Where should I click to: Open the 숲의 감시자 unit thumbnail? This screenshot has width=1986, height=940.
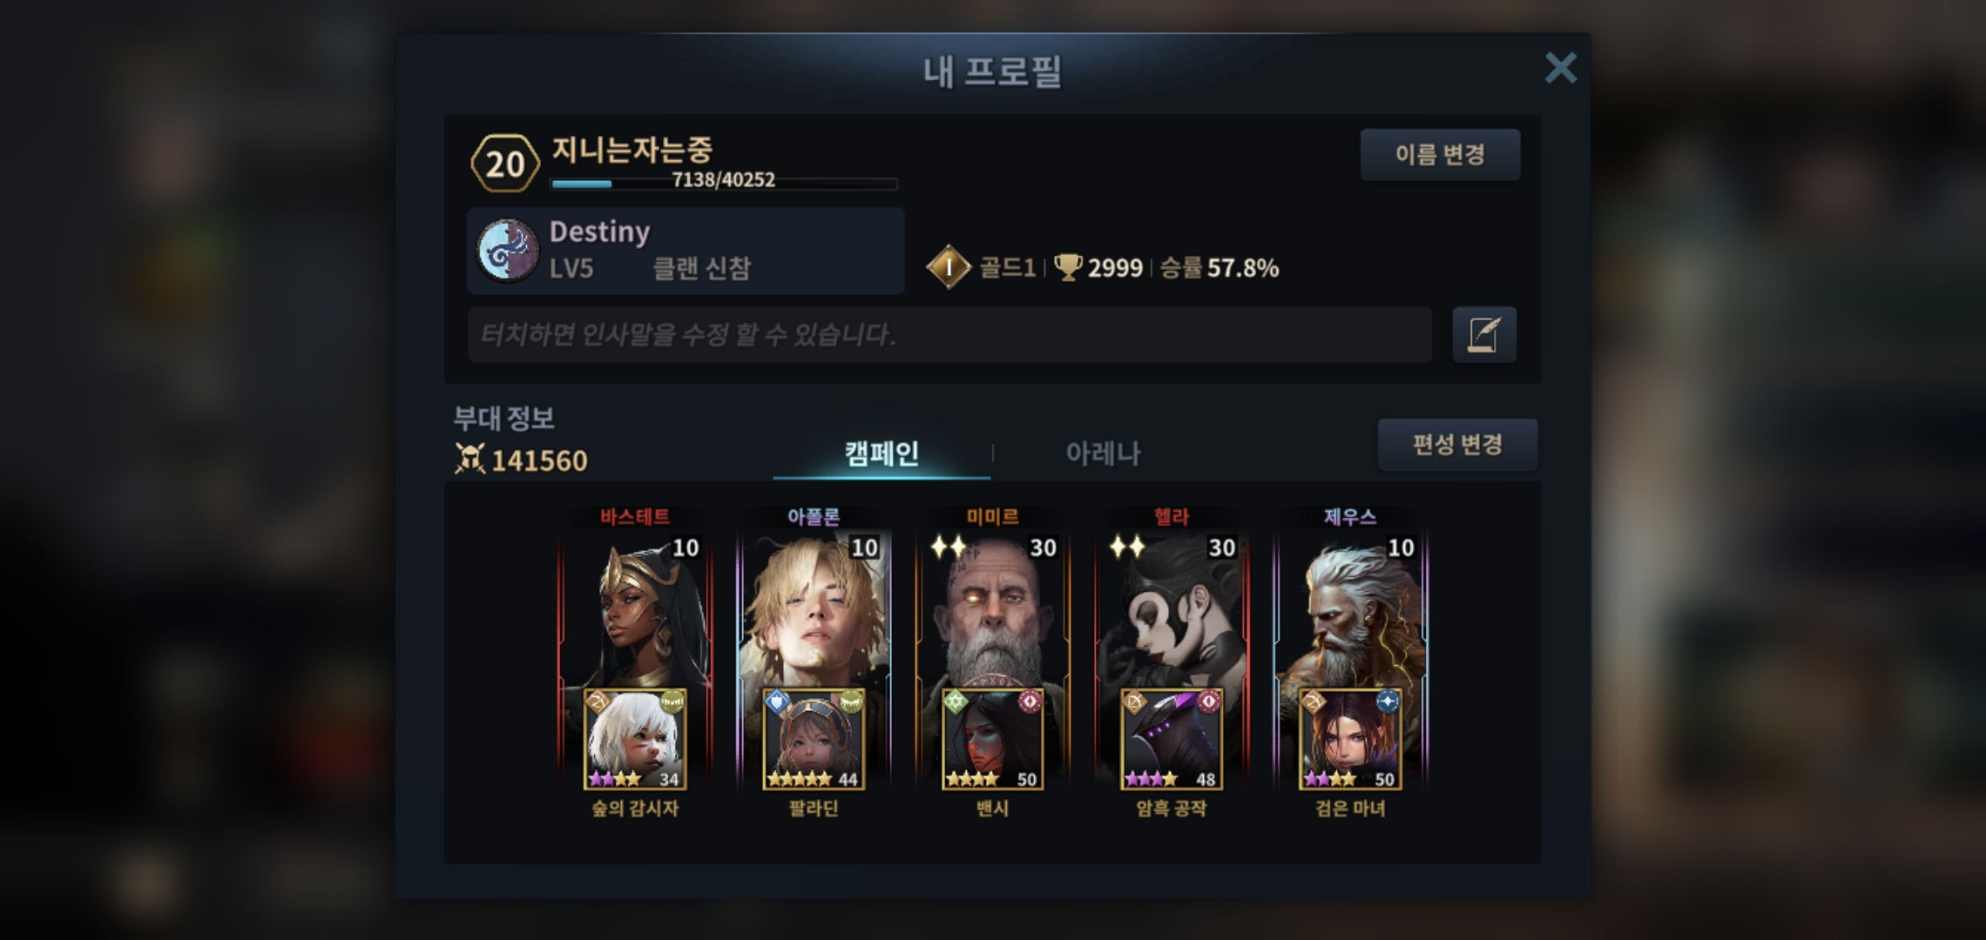point(635,739)
